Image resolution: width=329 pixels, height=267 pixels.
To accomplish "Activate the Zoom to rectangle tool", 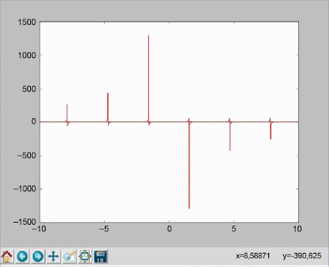I will pyautogui.click(x=70, y=256).
